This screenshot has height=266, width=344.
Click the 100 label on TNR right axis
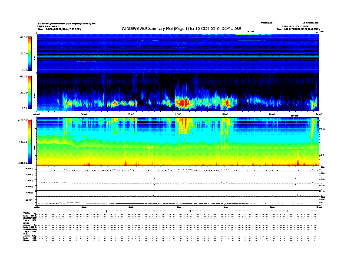(x=323, y=129)
